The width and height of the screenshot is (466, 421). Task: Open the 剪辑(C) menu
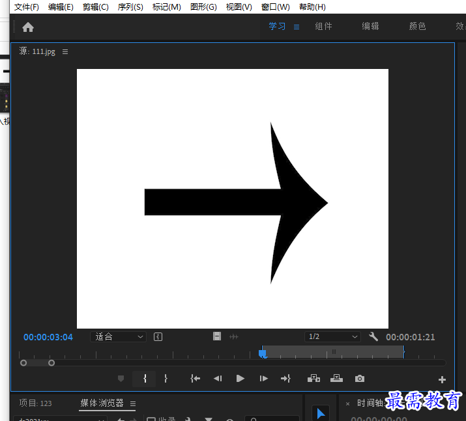click(x=95, y=7)
